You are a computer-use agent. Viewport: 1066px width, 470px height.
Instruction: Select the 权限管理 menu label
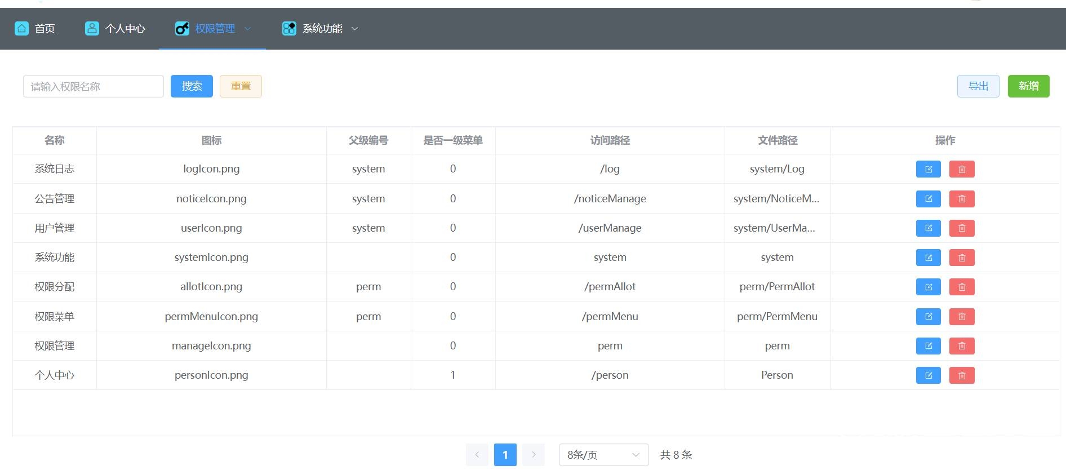215,29
